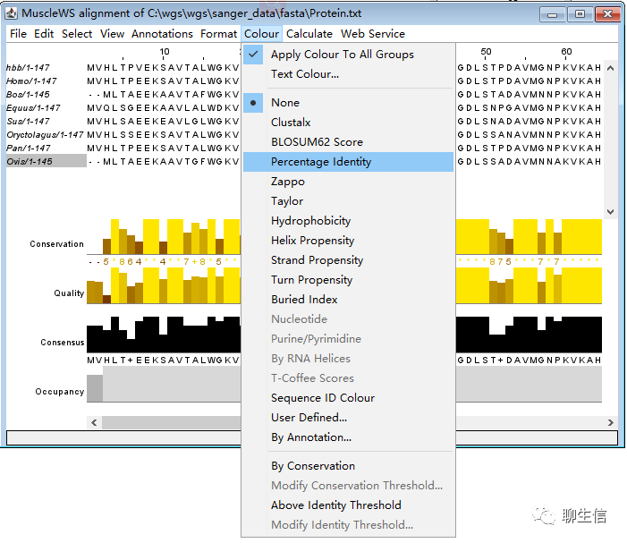Click ruler position 60 marker
The width and height of the screenshot is (627, 543).
(566, 52)
